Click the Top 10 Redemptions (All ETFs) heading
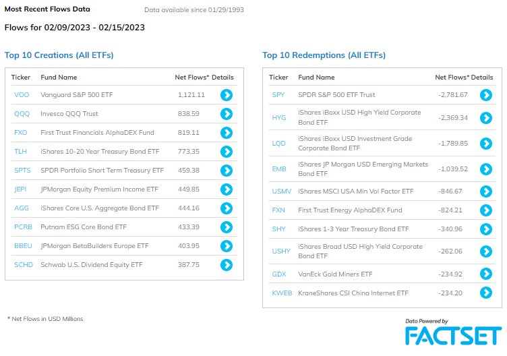 [x=324, y=55]
